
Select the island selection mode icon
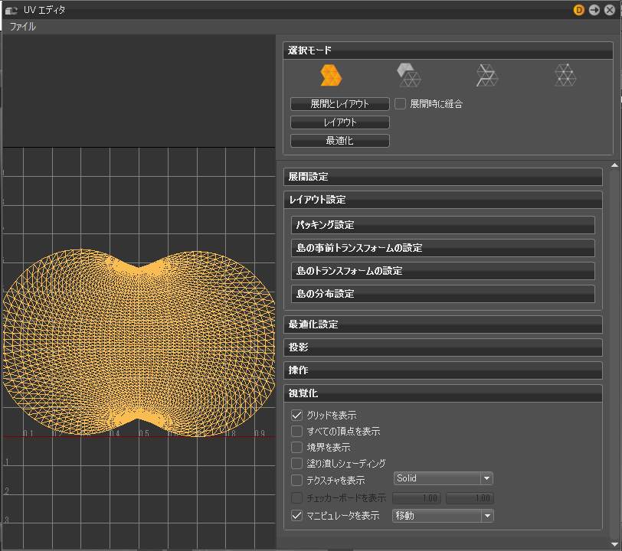[x=331, y=75]
